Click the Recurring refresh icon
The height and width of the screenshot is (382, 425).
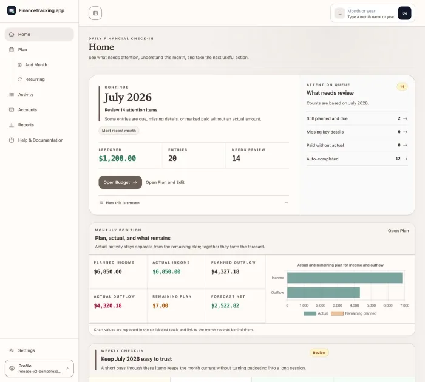click(x=19, y=80)
